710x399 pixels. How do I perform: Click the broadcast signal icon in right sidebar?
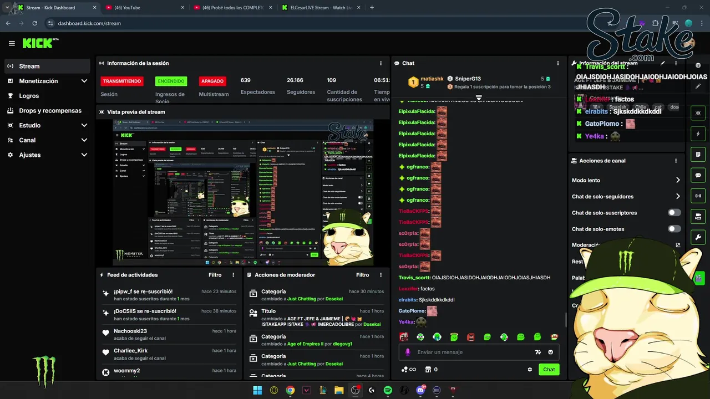click(698, 196)
